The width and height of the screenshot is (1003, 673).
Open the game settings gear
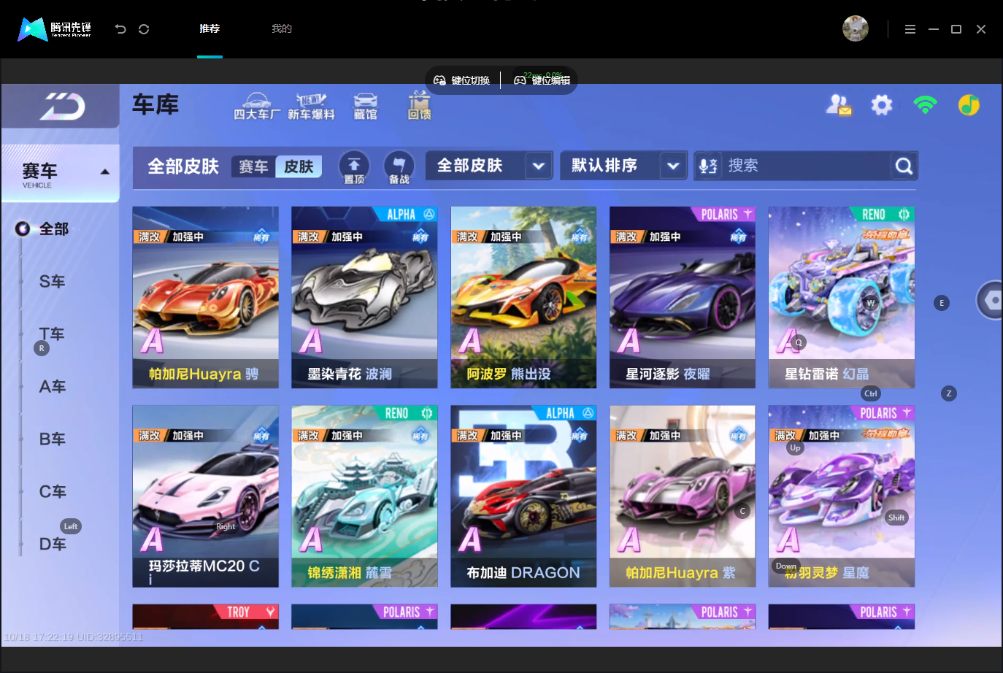click(882, 105)
